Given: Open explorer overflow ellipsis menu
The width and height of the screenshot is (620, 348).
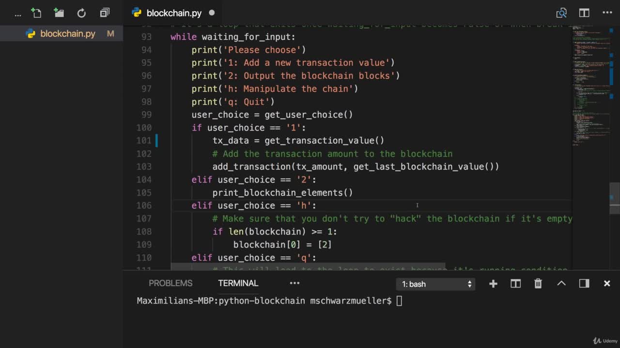Looking at the screenshot, I should [x=18, y=14].
